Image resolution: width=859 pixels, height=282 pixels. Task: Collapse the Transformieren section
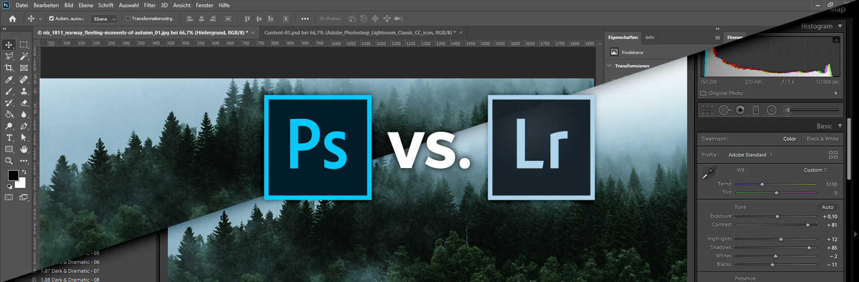coord(609,66)
